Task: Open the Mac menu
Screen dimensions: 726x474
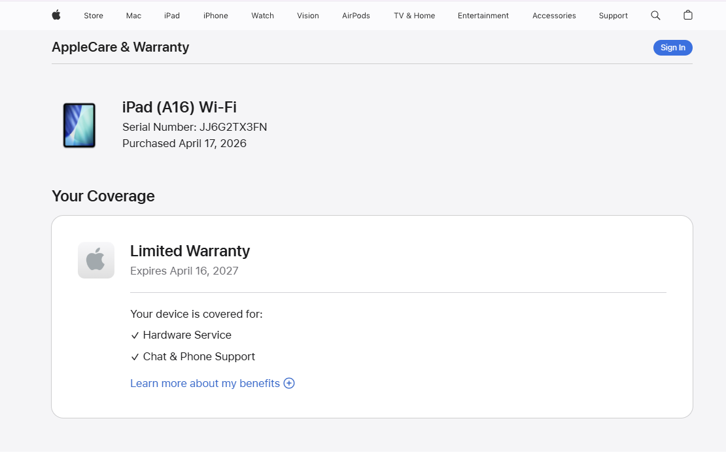Action: coord(133,16)
